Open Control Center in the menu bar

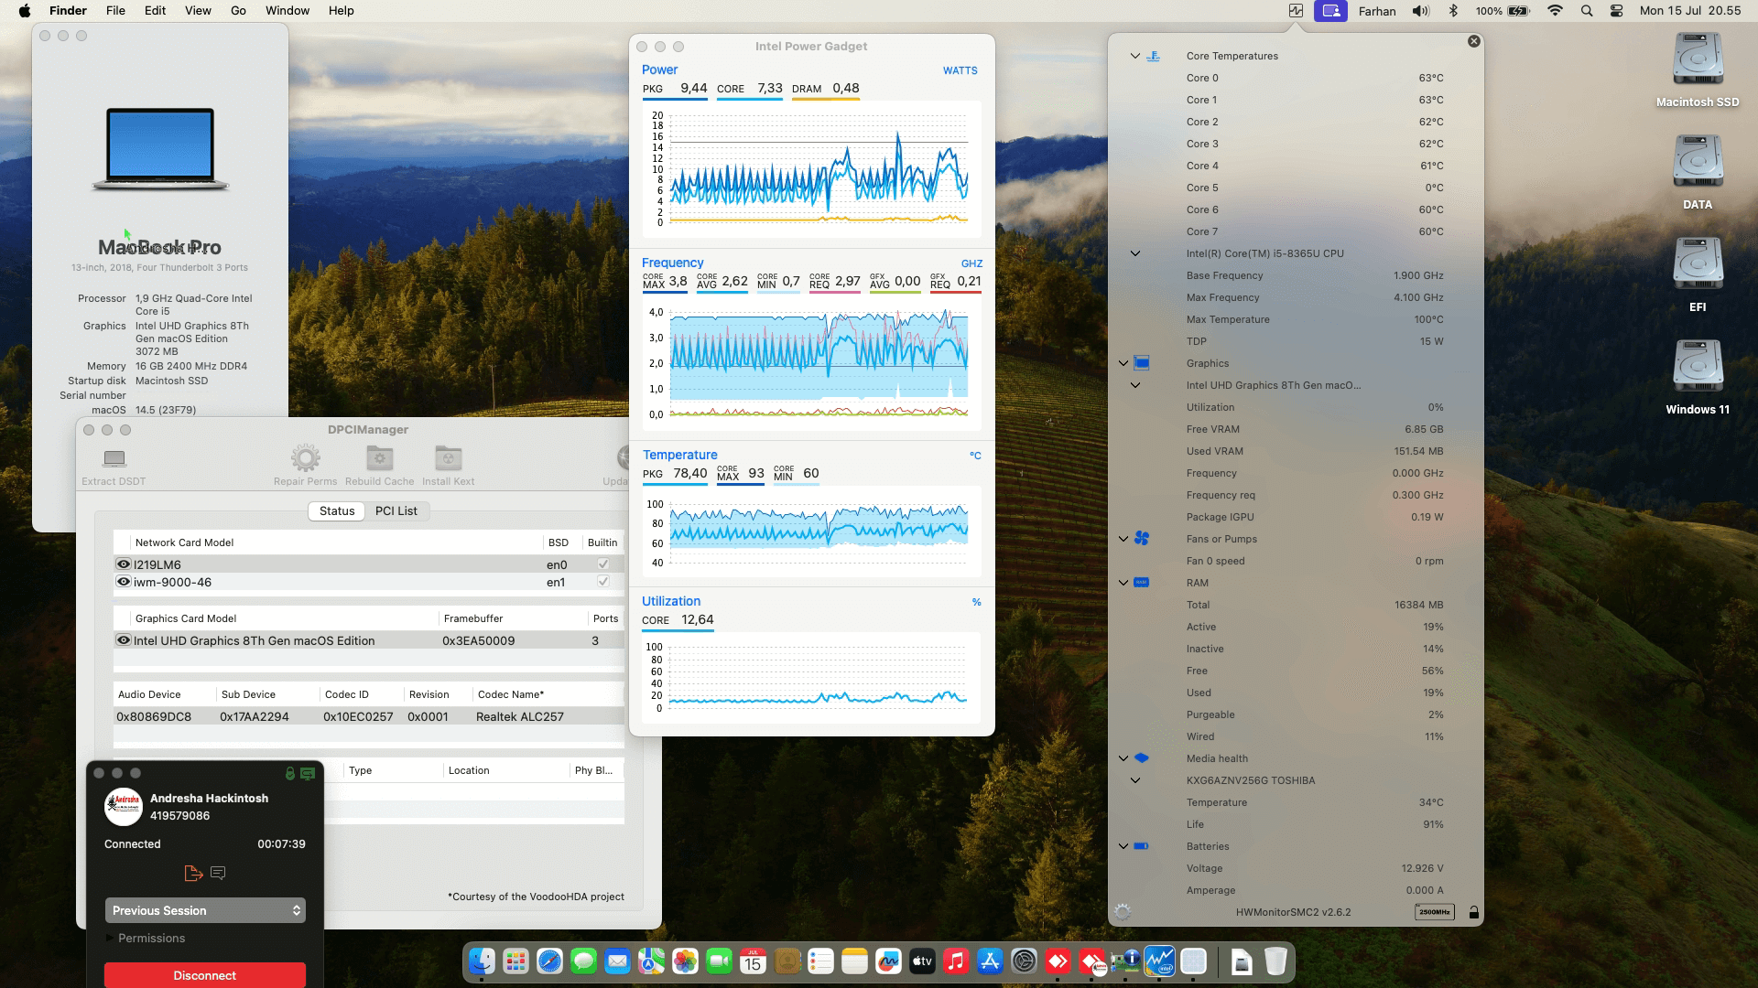[1616, 11]
